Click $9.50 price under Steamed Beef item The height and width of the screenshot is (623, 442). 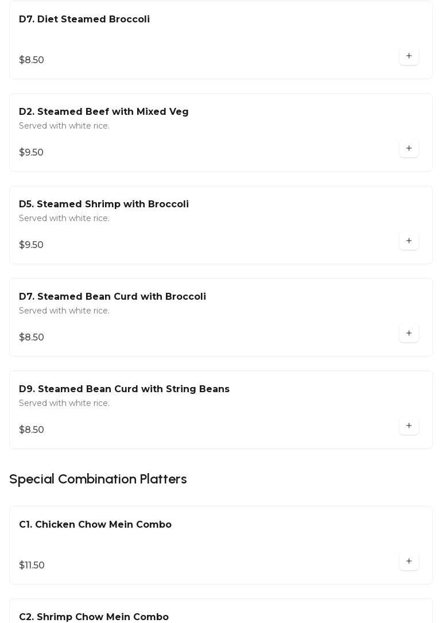[31, 153]
